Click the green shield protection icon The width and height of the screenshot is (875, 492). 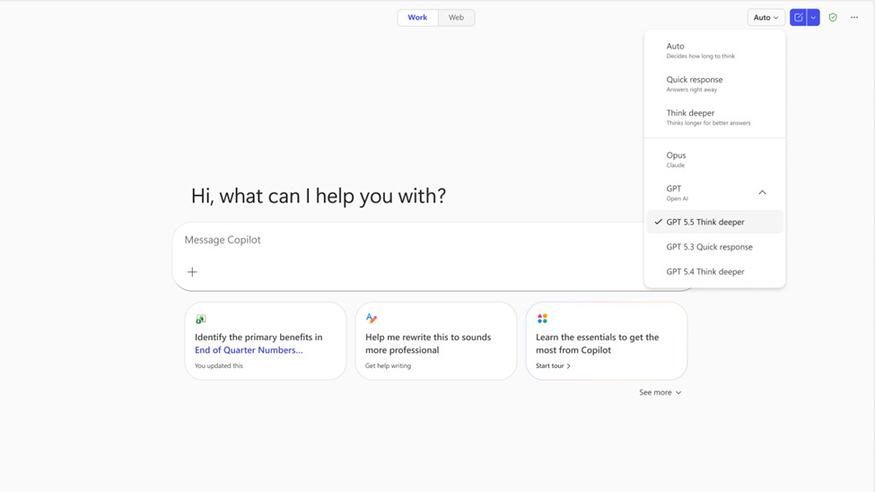pyautogui.click(x=833, y=17)
